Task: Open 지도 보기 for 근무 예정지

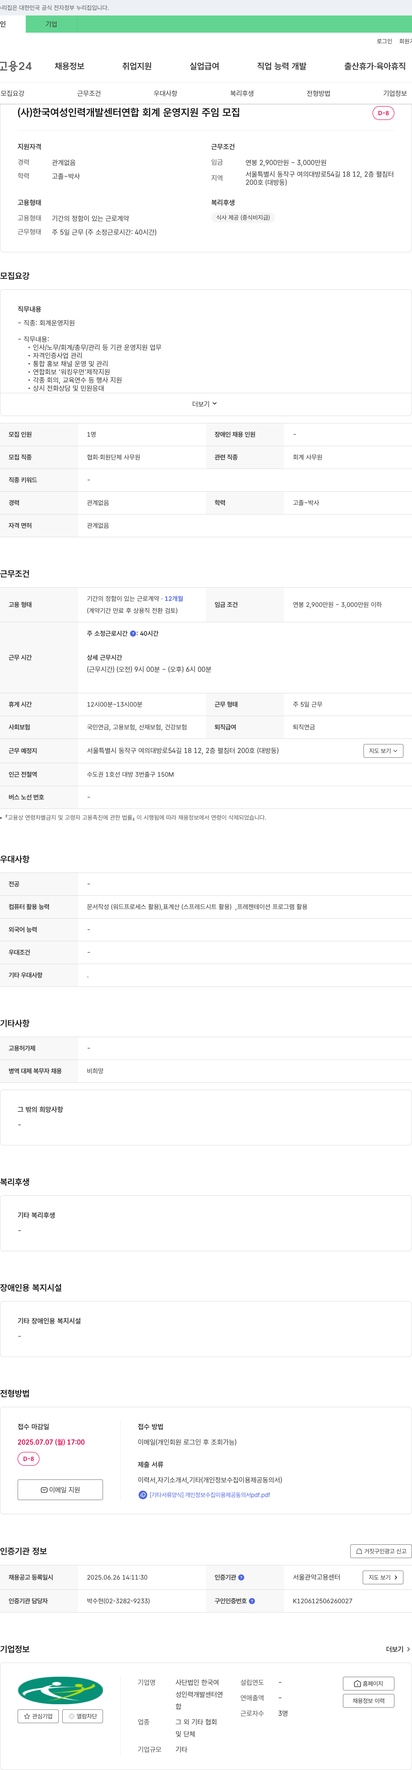Action: coord(383,751)
